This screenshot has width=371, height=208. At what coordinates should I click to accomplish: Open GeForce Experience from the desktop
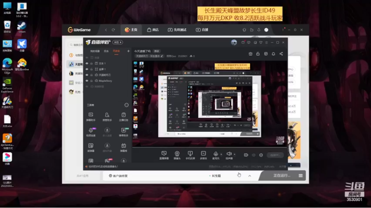[x=7, y=85]
